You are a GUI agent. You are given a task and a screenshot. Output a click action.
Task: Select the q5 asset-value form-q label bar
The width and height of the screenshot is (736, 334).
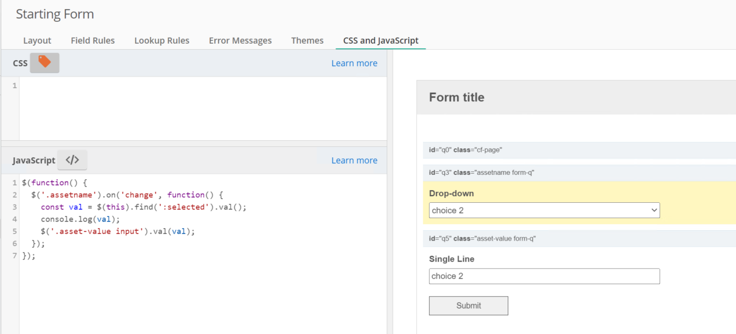[x=578, y=239]
